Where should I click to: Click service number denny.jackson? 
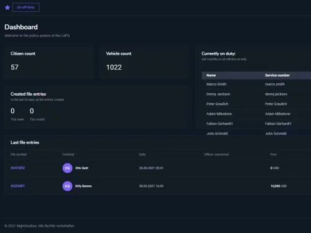click(x=276, y=94)
